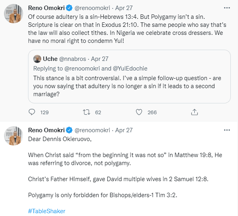This screenshot has height=216, width=238.
Task: Open Apr 27 timestamp on second tweet
Action: pos(124,130)
